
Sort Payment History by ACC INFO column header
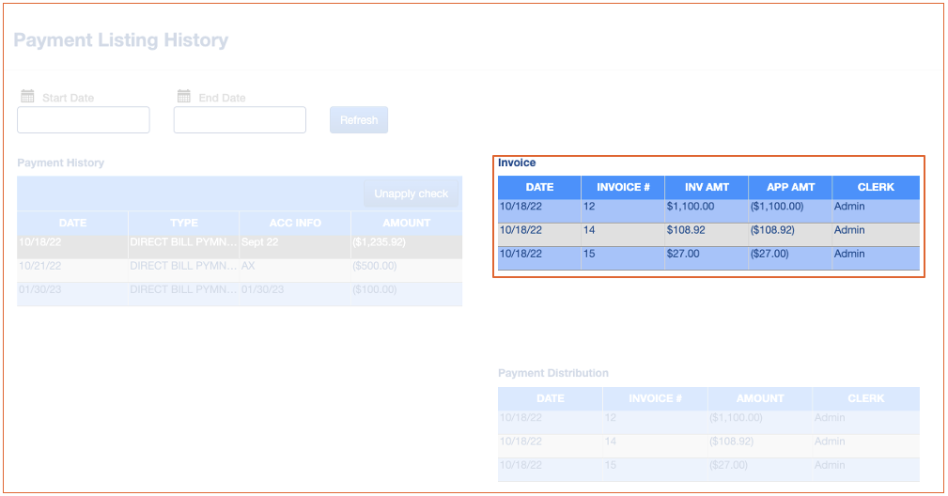295,223
